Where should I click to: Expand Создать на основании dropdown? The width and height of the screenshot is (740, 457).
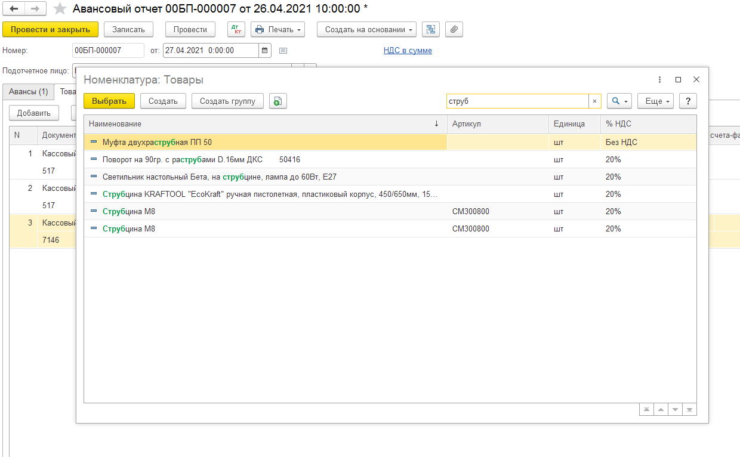(x=366, y=29)
